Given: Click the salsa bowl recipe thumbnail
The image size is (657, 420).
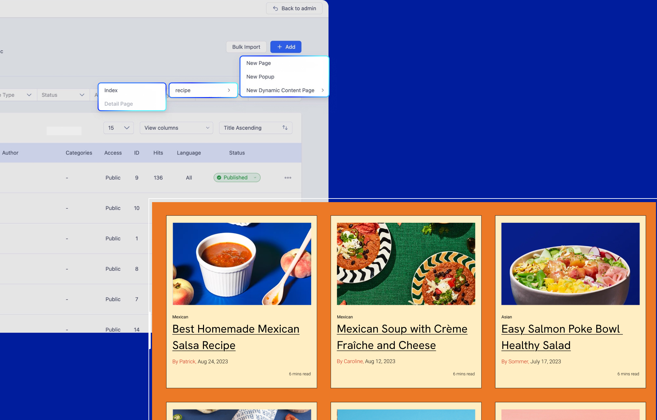Looking at the screenshot, I should click(x=242, y=264).
